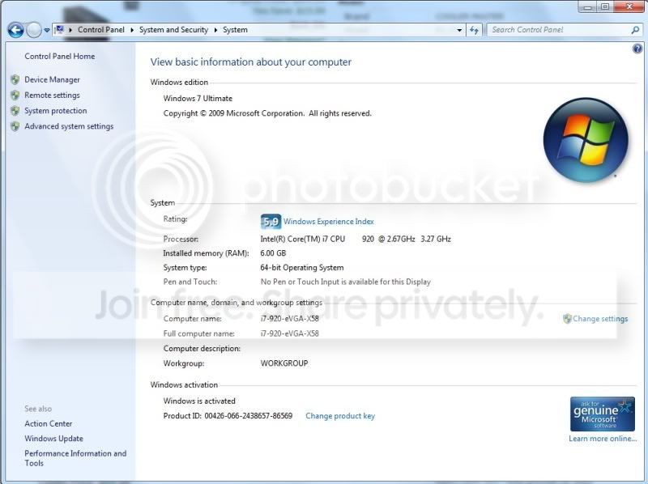Click the blue Back arrow button
The image size is (648, 484).
[15, 30]
